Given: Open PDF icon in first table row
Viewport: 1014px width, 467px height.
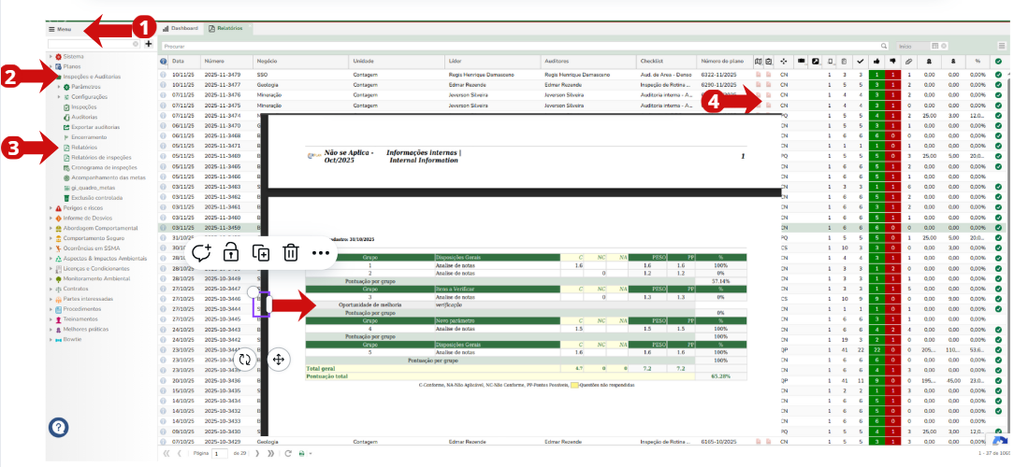Looking at the screenshot, I should [759, 73].
